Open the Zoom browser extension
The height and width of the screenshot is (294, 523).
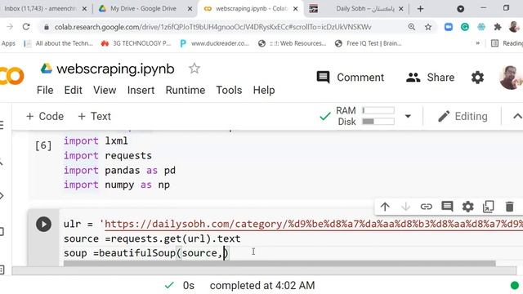(x=449, y=27)
